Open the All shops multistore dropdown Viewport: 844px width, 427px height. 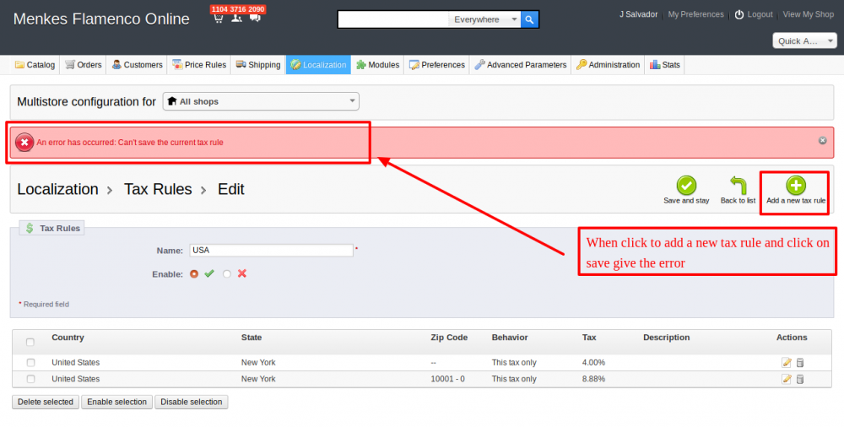(x=261, y=101)
